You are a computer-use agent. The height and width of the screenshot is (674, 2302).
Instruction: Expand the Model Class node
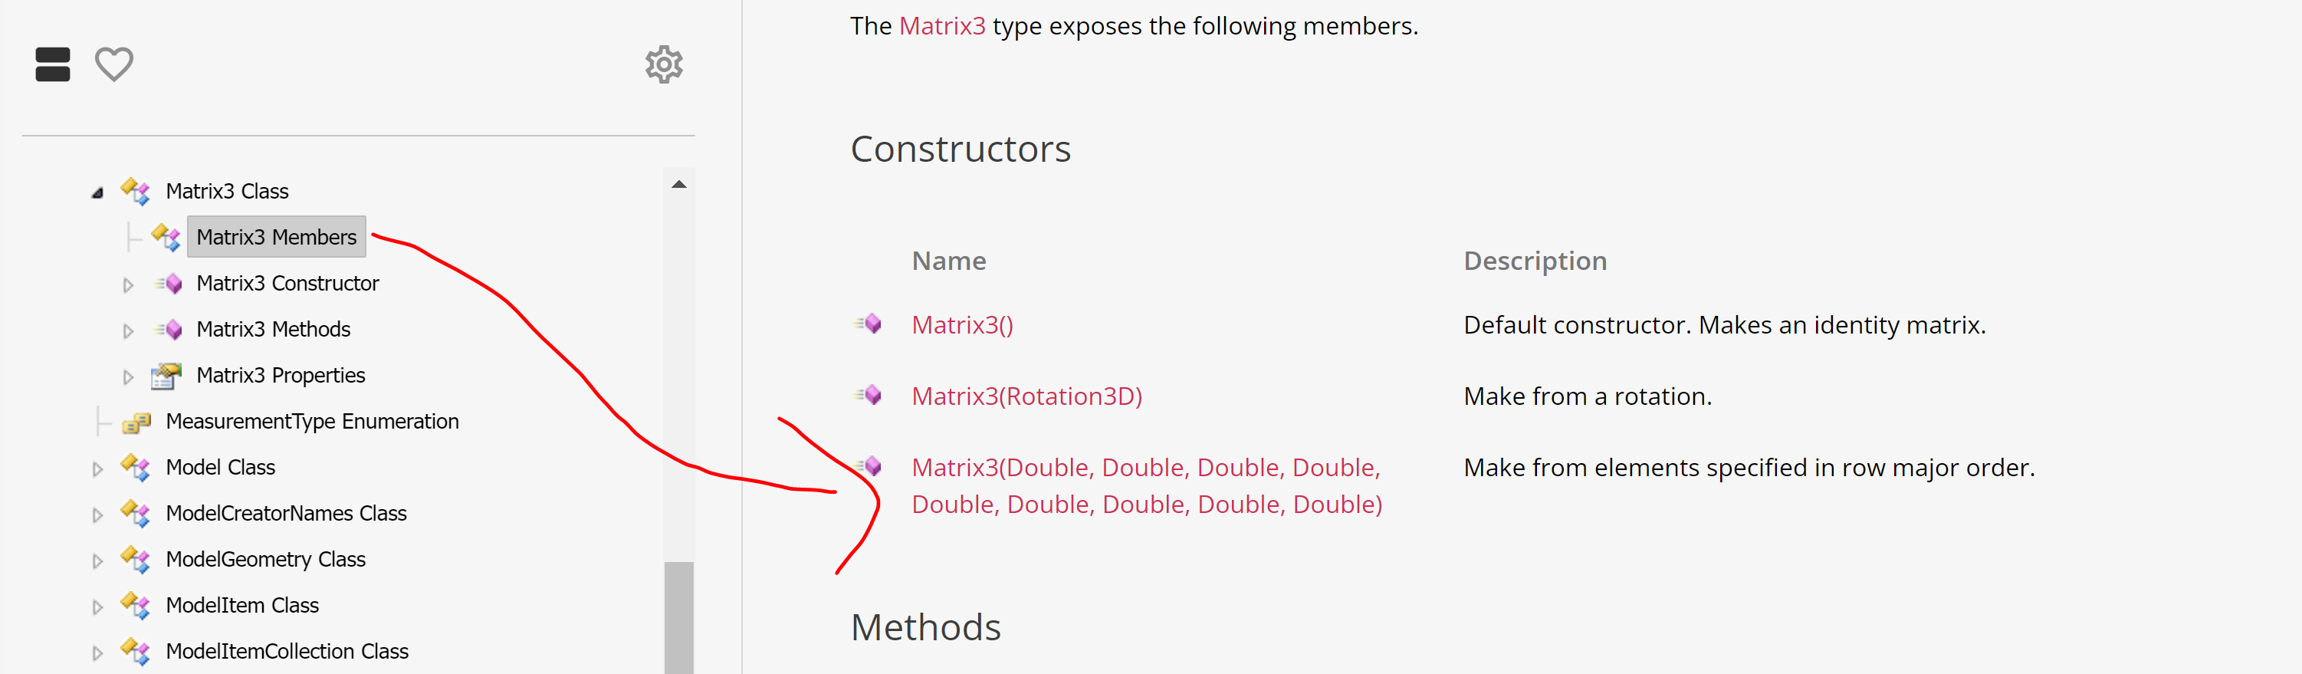(97, 468)
